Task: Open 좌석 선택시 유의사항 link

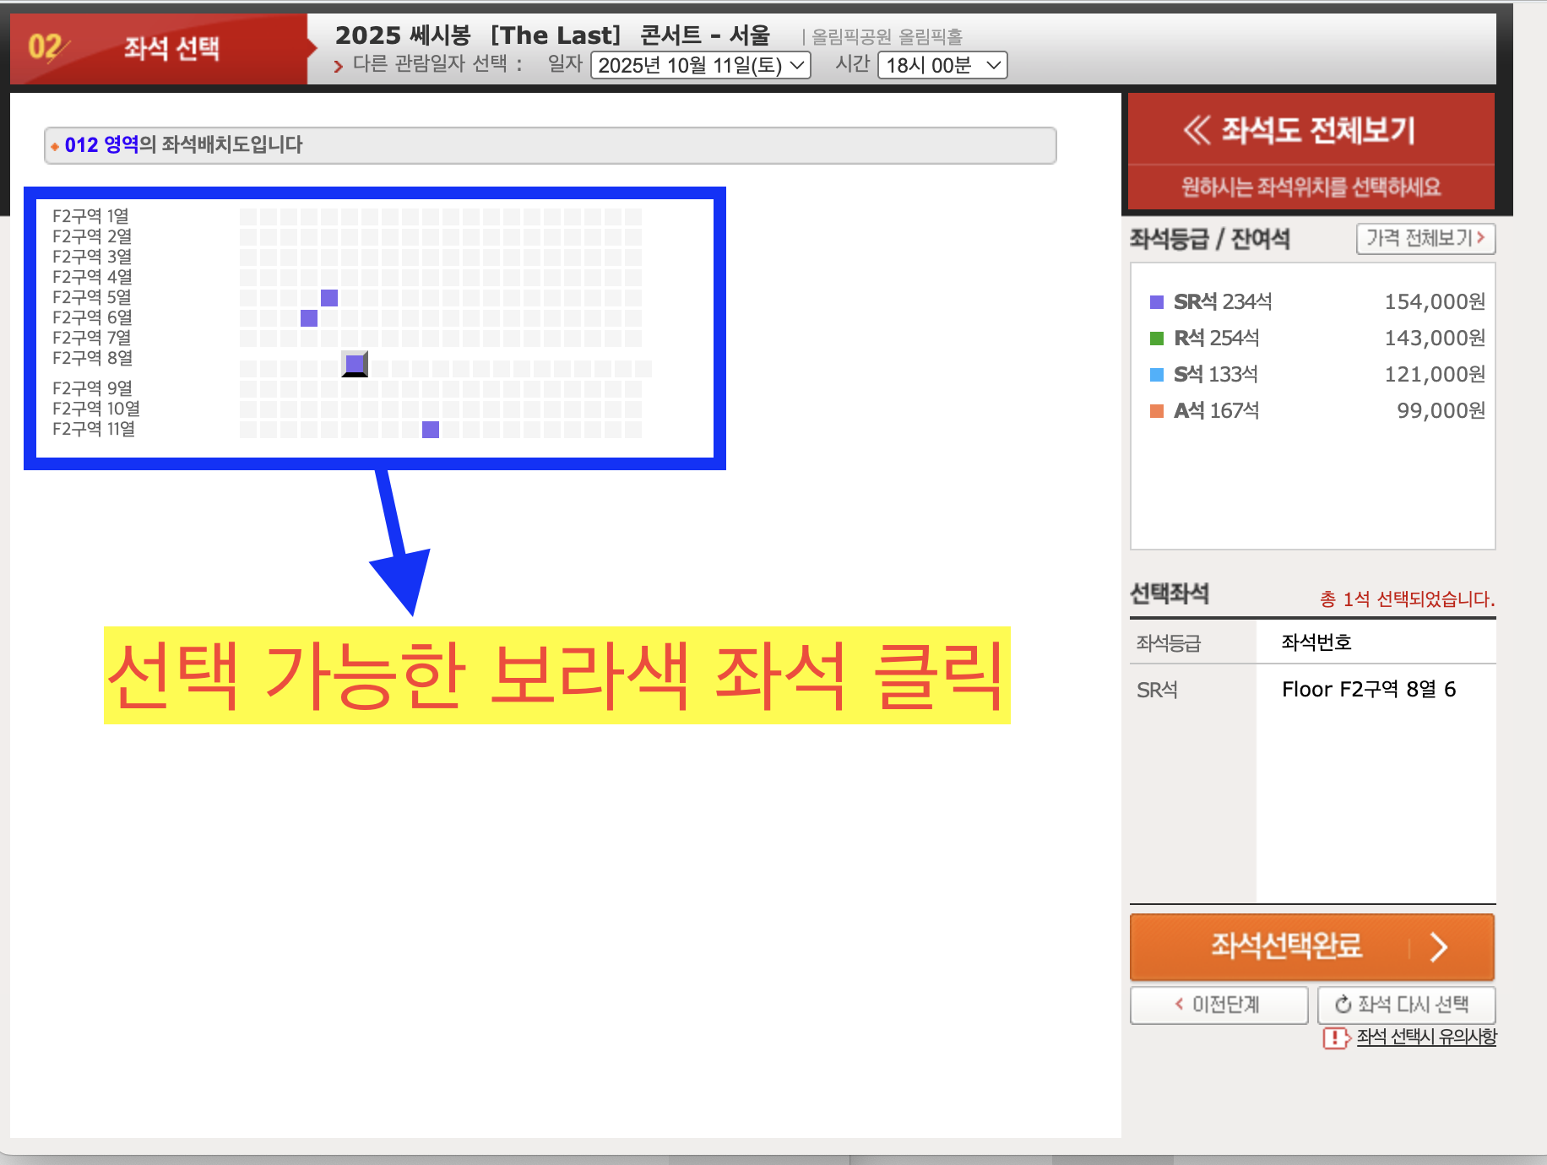Action: tap(1426, 1037)
